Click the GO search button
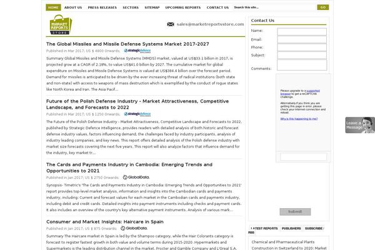This screenshot has height=250, width=375. point(323,7)
